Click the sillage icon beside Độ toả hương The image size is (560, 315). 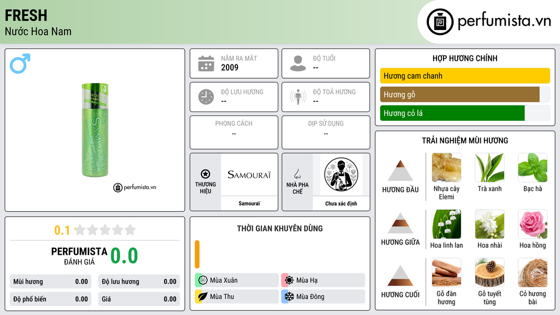pos(298,97)
